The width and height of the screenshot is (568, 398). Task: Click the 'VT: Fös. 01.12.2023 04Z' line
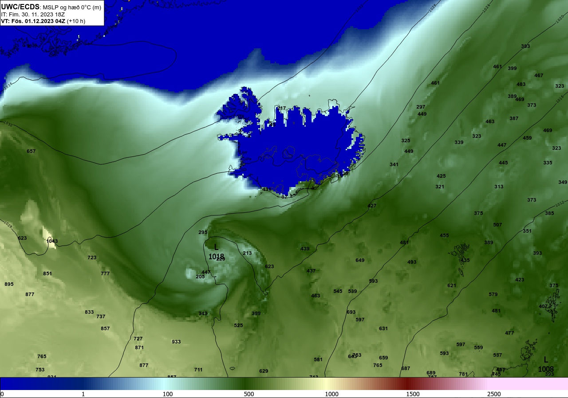click(33, 21)
